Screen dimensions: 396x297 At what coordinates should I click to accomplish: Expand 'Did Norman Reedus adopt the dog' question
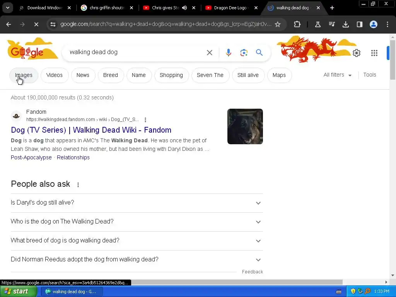(137, 259)
